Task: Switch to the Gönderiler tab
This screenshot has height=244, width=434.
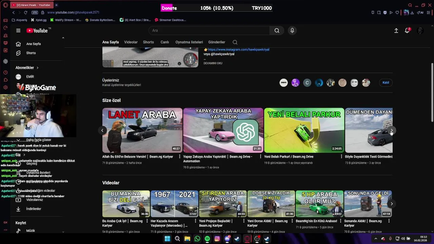Action: pyautogui.click(x=217, y=42)
